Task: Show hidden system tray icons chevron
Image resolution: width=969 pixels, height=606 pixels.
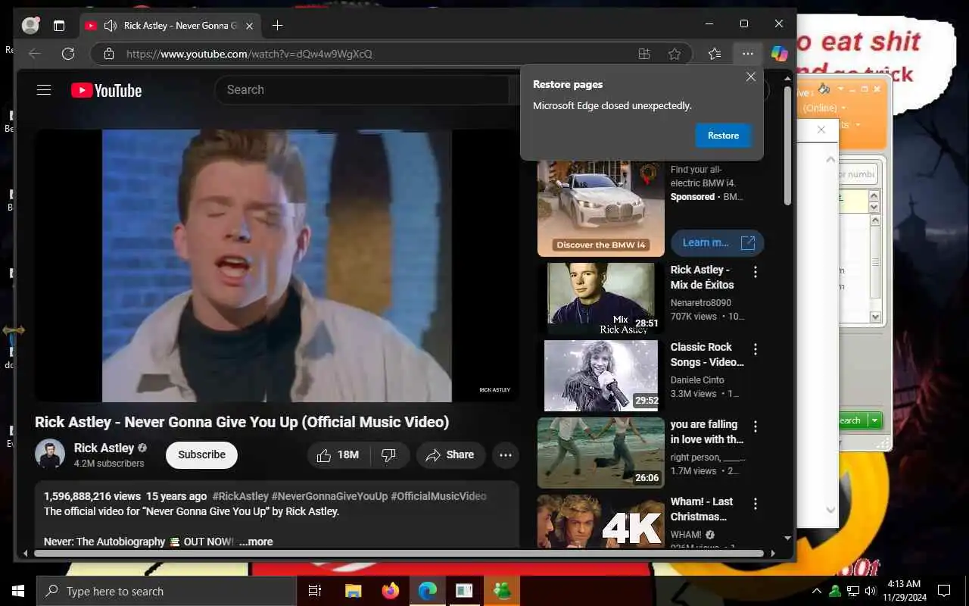Action: point(816,591)
